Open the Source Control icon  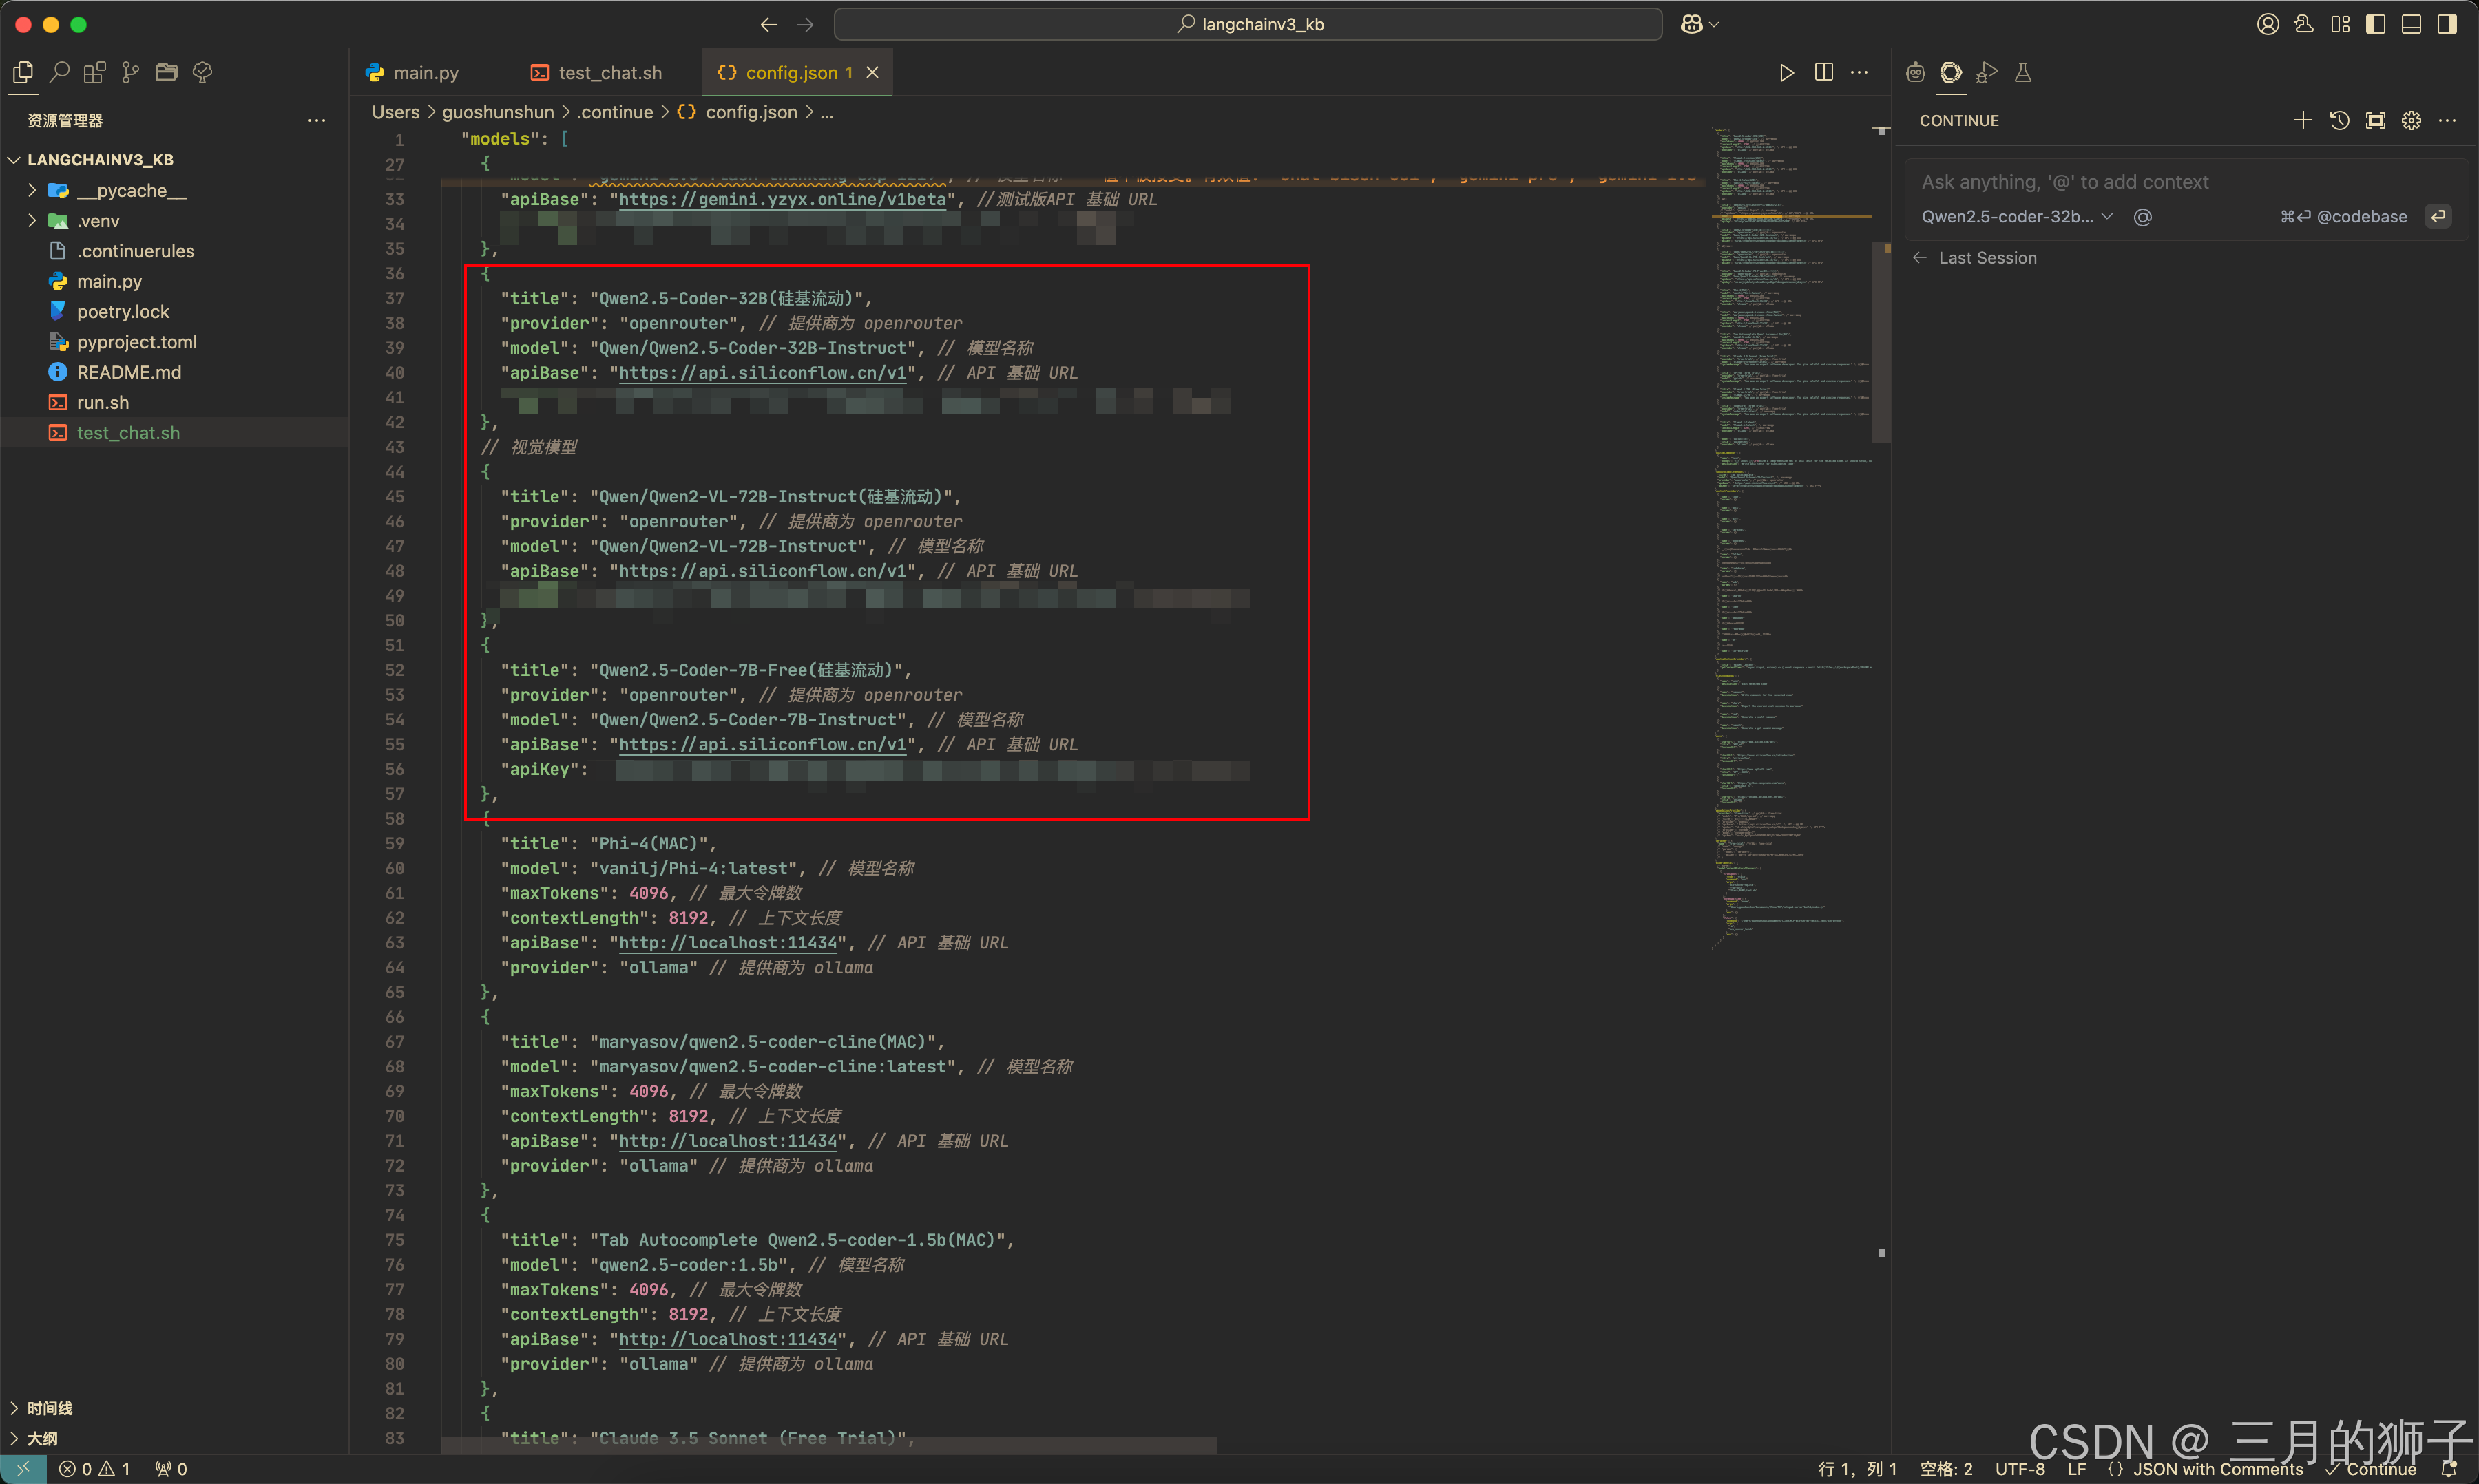pyautogui.click(x=130, y=72)
